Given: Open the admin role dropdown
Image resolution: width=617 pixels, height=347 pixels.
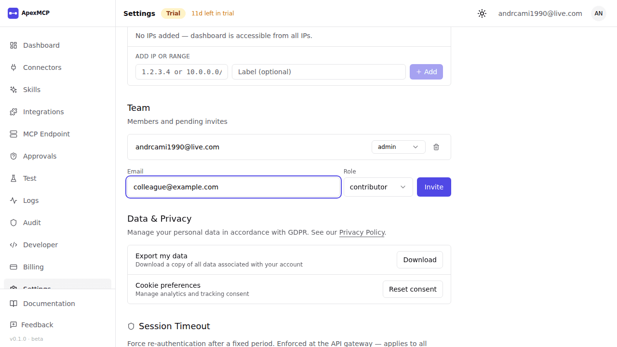Looking at the screenshot, I should (399, 147).
